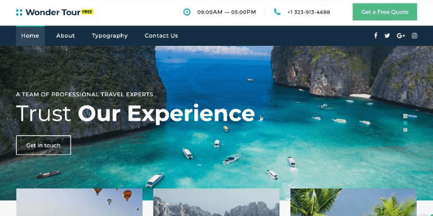
Task: Click the clock icon beside opening hours
Action: pyautogui.click(x=187, y=12)
